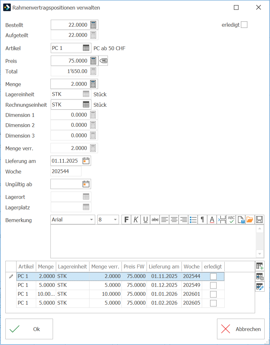Viewport: 270px width, 345px height.
Task: Add new table row with plus icon
Action: (260, 266)
